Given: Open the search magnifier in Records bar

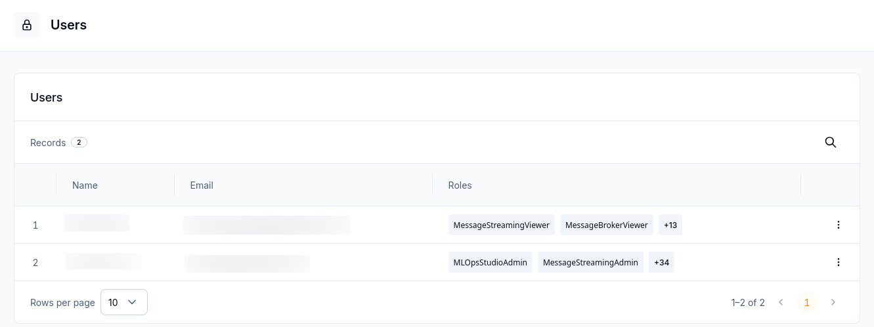Looking at the screenshot, I should coord(831,142).
